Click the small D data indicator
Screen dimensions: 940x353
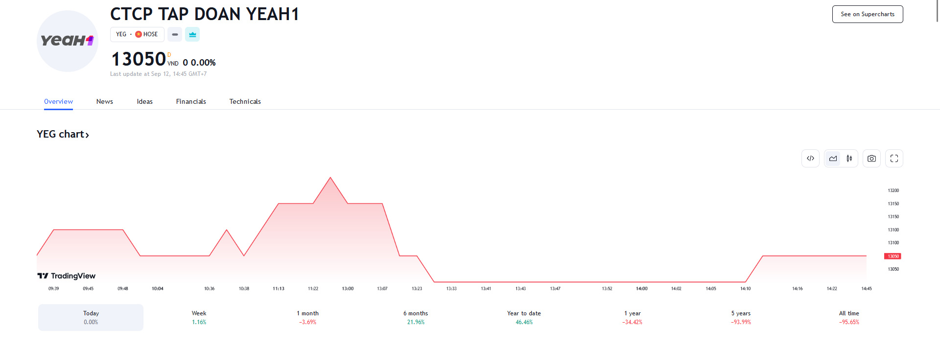(x=169, y=55)
